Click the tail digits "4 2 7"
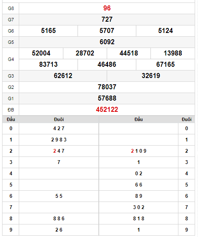 point(59,129)
